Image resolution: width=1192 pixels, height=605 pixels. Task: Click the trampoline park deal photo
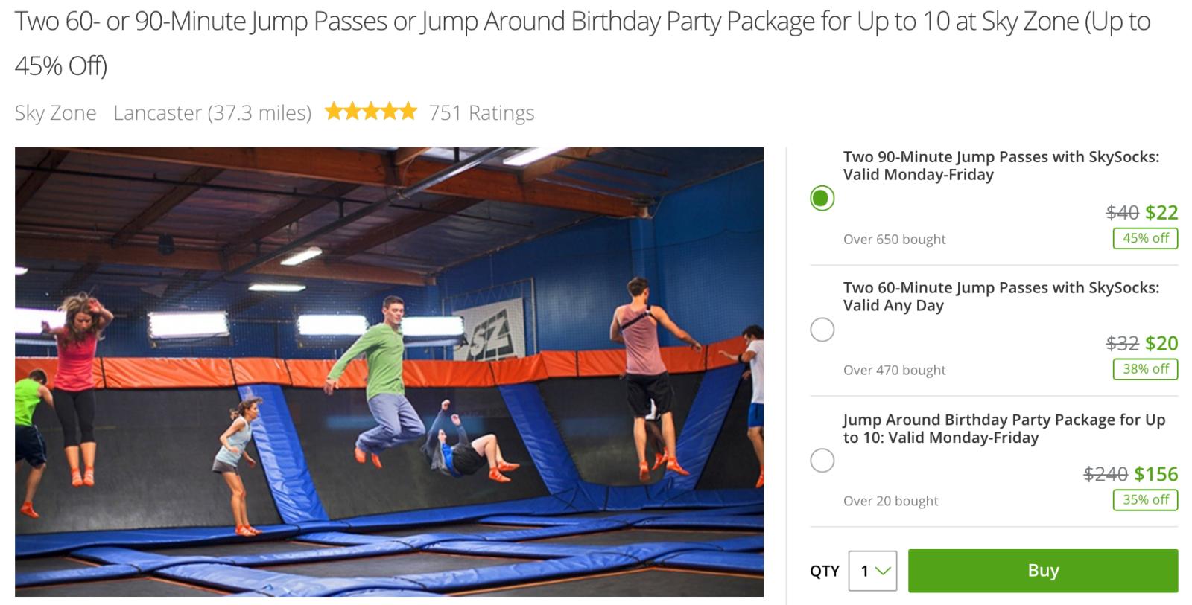tap(389, 371)
